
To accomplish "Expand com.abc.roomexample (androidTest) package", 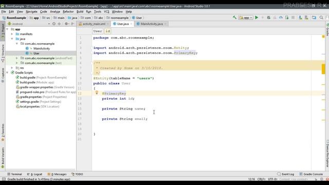I will [17, 58].
